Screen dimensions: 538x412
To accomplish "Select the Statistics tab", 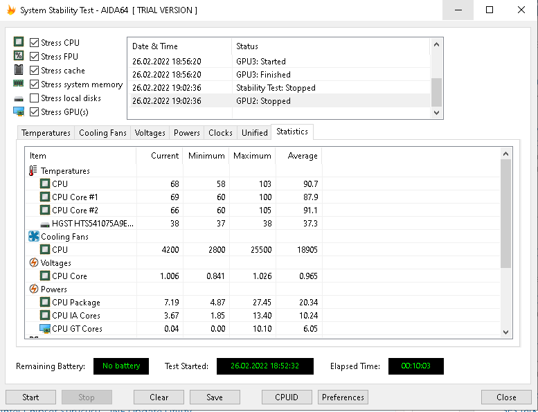I will click(x=292, y=132).
